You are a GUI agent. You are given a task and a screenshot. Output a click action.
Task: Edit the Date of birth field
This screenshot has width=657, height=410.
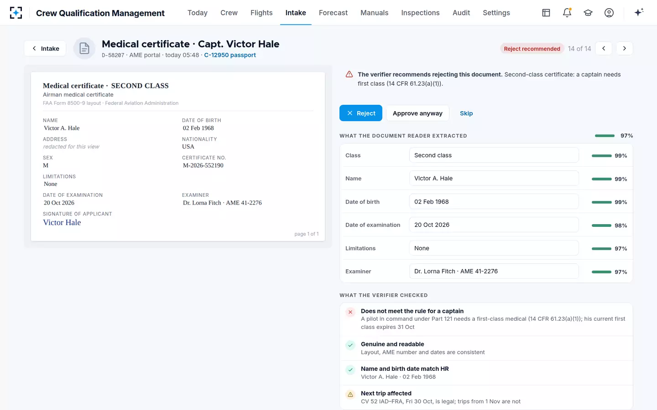point(494,202)
